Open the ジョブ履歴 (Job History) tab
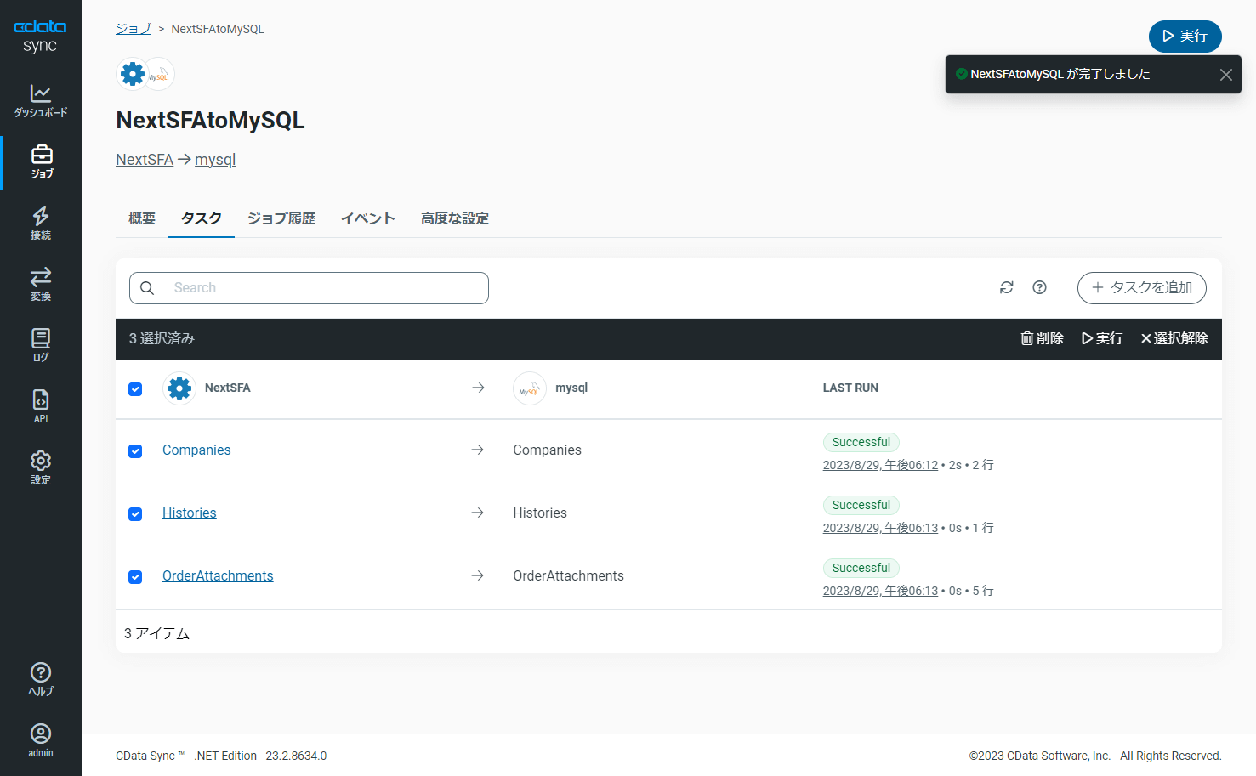 tap(281, 218)
